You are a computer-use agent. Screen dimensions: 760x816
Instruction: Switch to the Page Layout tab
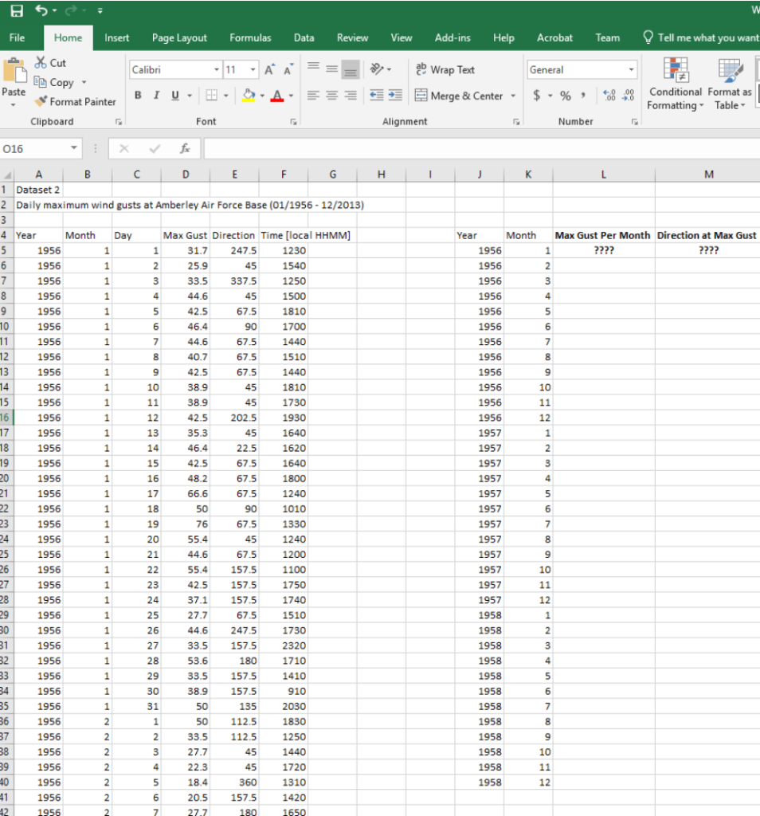[179, 37]
